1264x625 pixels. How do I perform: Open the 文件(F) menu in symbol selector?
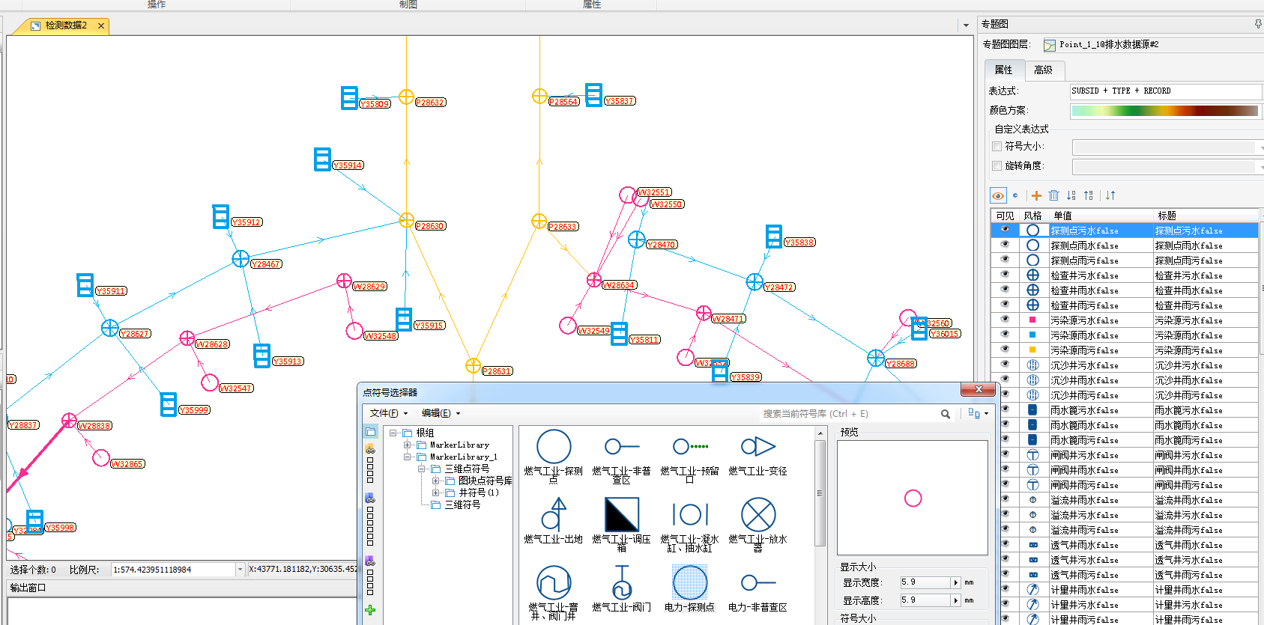pos(388,413)
